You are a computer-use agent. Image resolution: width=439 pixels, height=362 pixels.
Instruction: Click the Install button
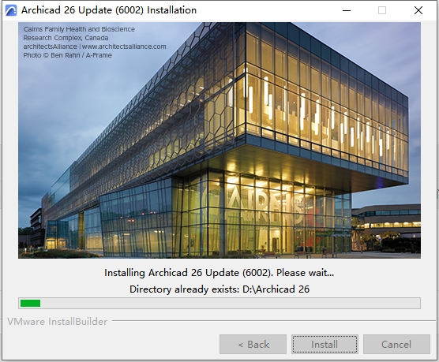325,344
